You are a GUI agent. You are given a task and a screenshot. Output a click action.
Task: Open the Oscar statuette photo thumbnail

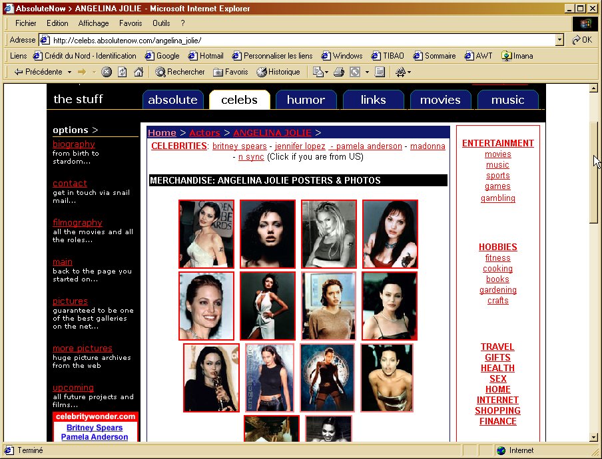[211, 378]
